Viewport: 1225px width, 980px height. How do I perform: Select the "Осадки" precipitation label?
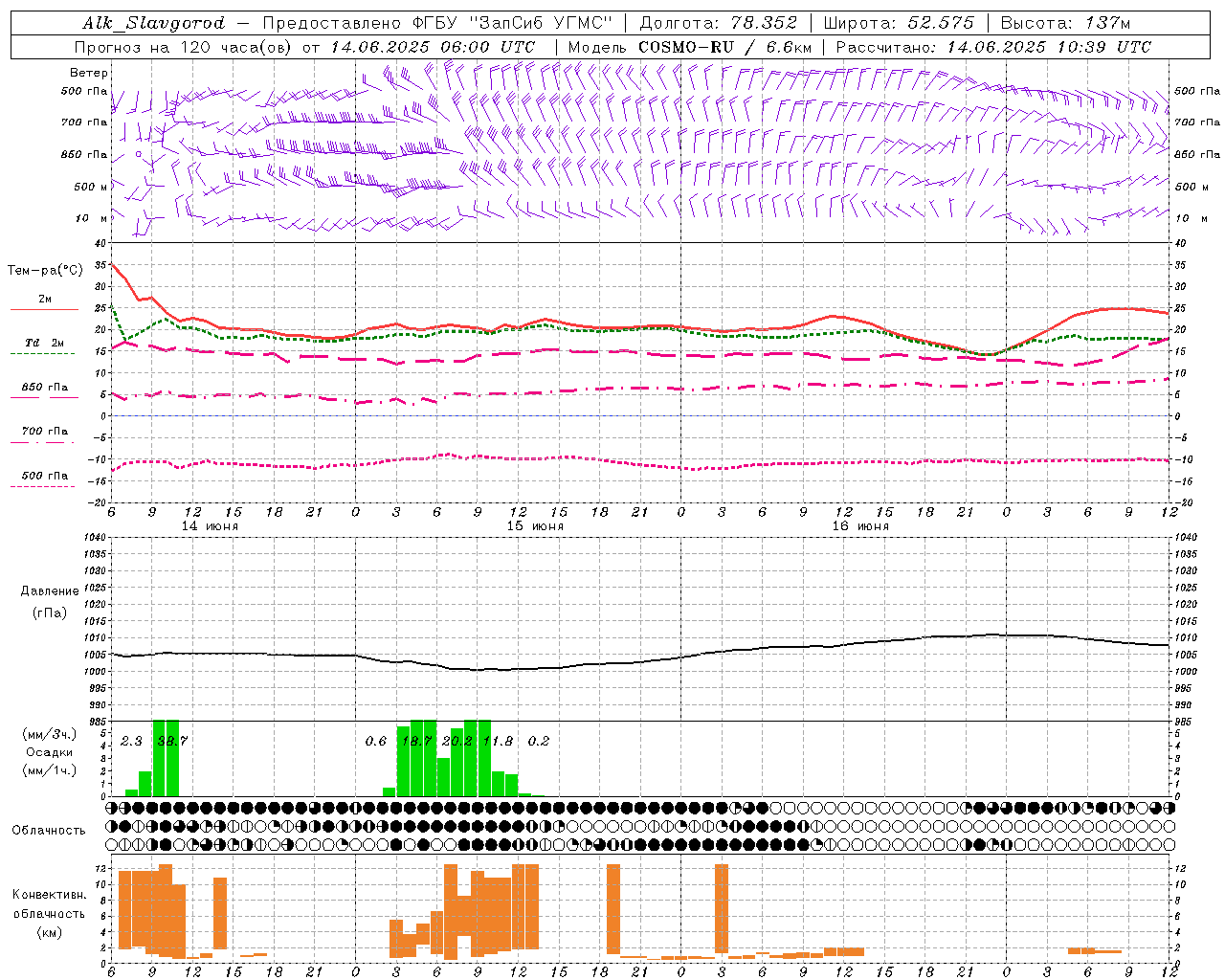tap(50, 752)
